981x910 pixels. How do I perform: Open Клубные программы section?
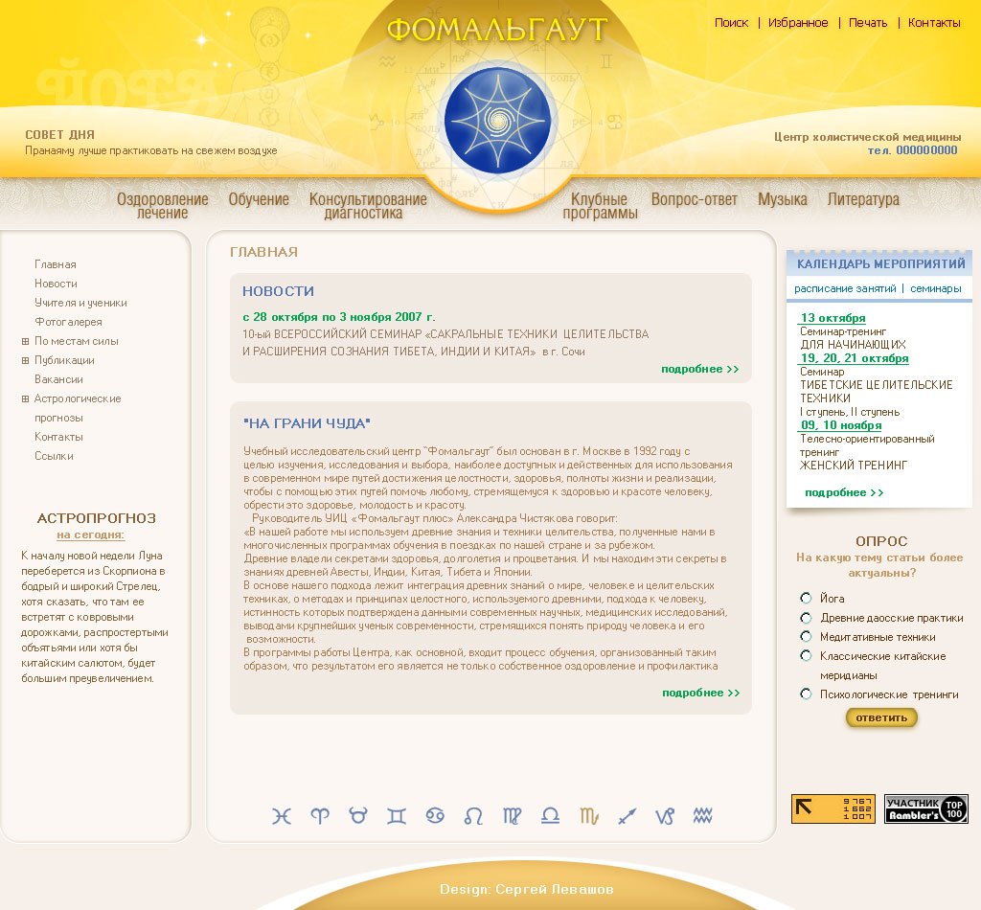[600, 206]
